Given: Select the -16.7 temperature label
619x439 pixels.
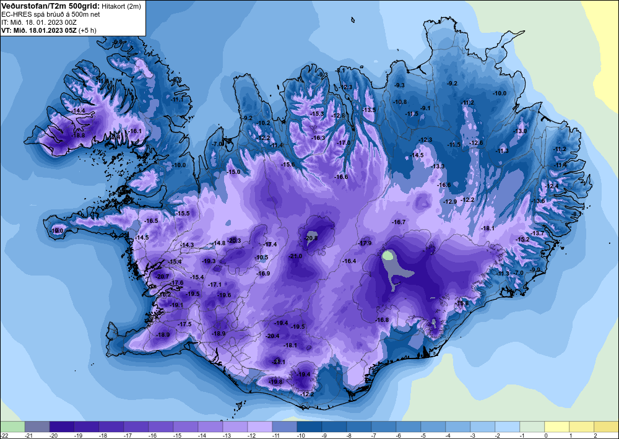Looking at the screenshot, I should (x=399, y=222).
